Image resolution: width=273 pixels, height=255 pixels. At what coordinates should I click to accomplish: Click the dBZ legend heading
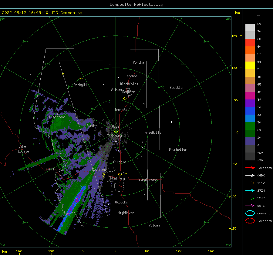[x=257, y=16]
